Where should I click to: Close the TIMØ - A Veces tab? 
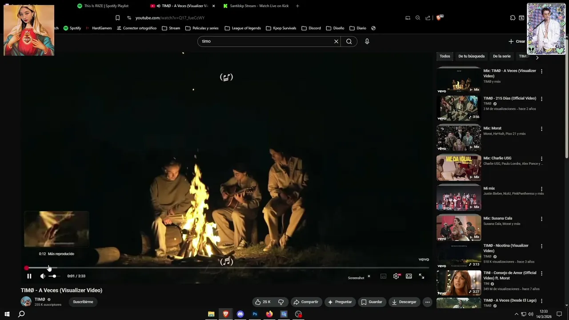pos(213,6)
